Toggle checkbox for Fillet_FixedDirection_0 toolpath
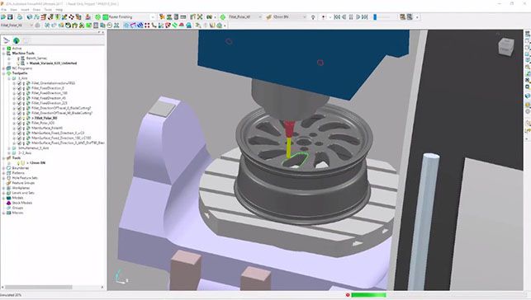The height and width of the screenshot is (300, 531). coord(19,88)
